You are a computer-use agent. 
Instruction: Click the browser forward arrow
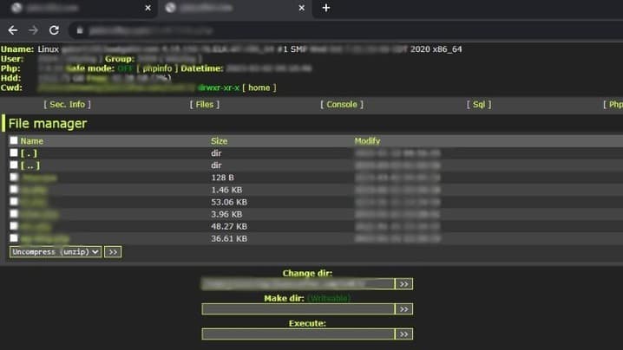click(33, 30)
